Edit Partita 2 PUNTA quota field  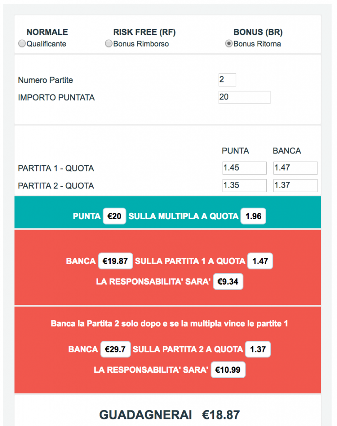pos(244,186)
